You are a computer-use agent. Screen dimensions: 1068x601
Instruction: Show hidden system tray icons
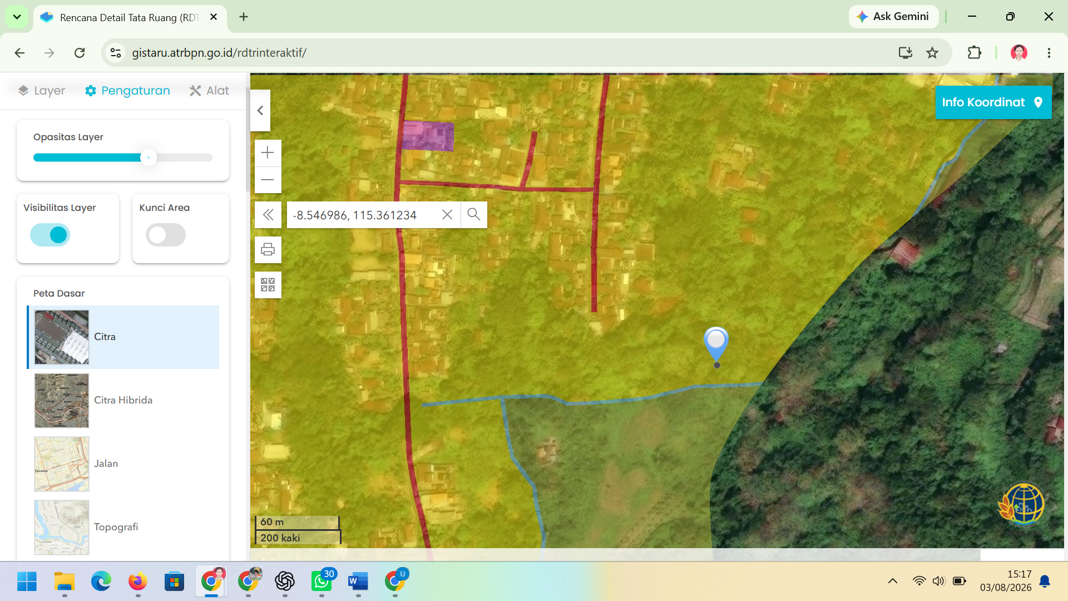pyautogui.click(x=893, y=581)
